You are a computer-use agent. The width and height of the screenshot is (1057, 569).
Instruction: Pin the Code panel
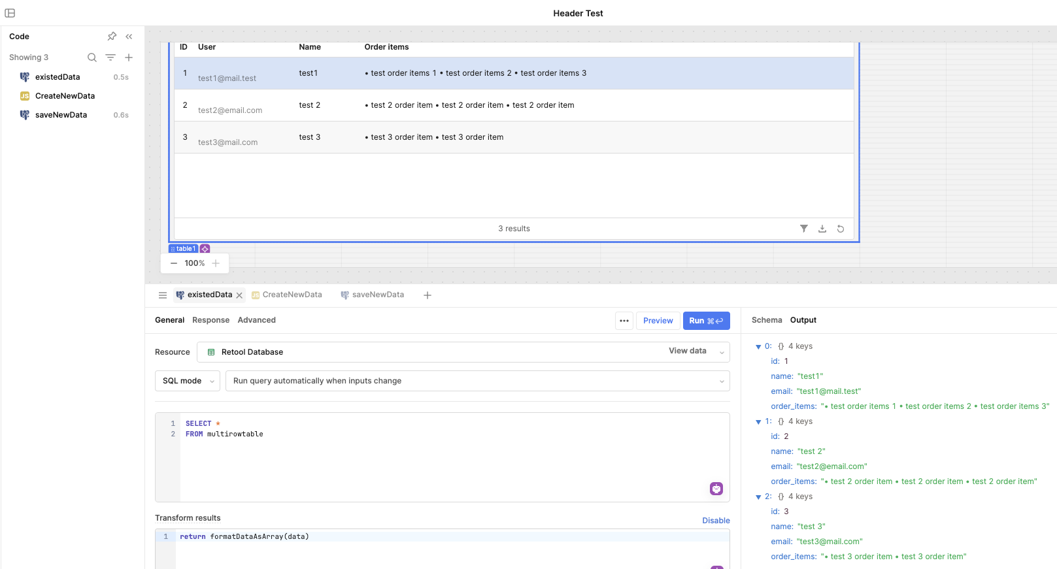coord(112,37)
